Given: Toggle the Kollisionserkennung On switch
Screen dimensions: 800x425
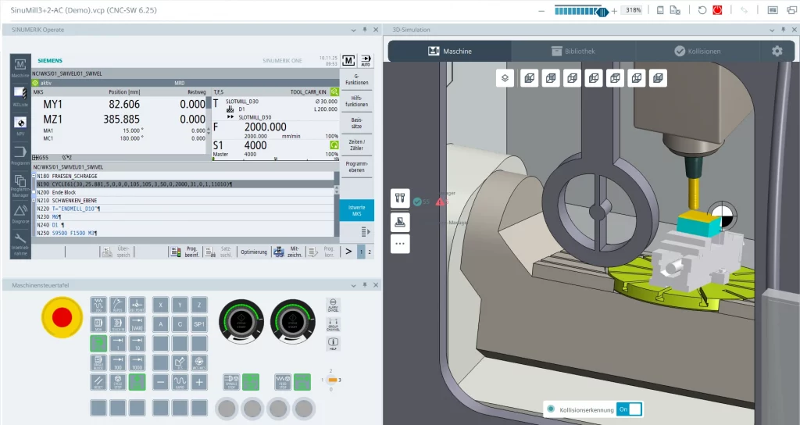Looking at the screenshot, I should coord(629,409).
